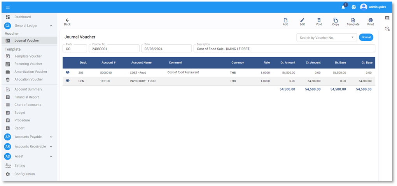Copy the journal voucher
This screenshot has height=186, width=397.
336,21
